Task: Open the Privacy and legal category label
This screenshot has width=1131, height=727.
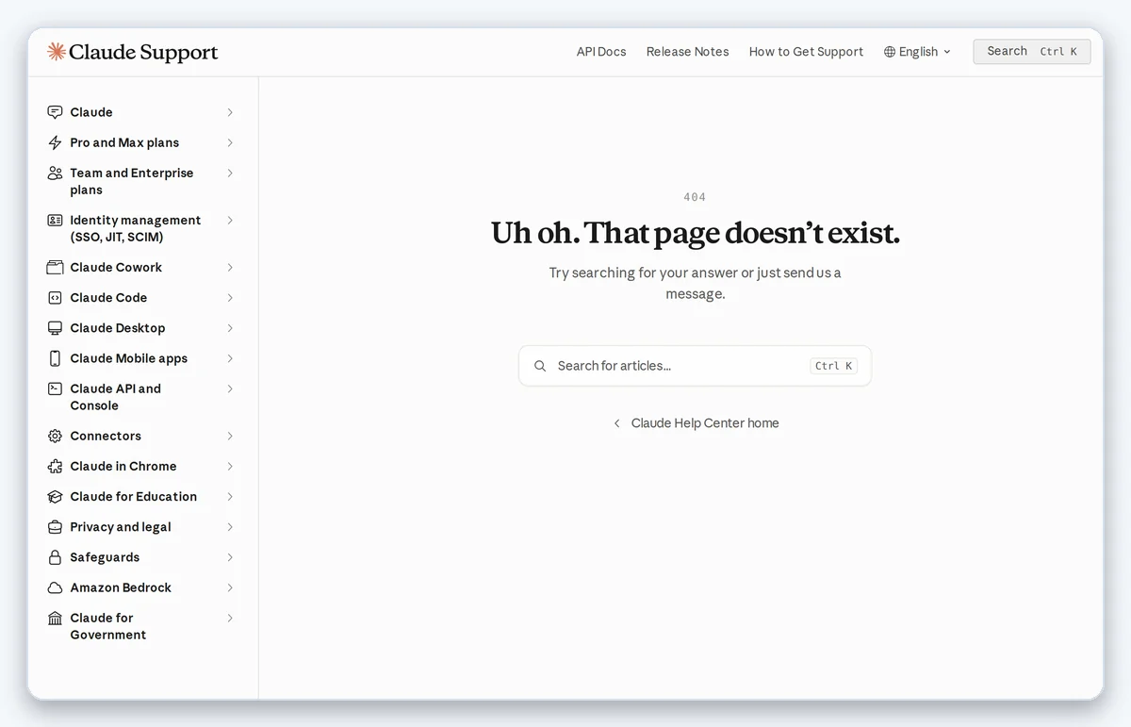Action: coord(121,527)
